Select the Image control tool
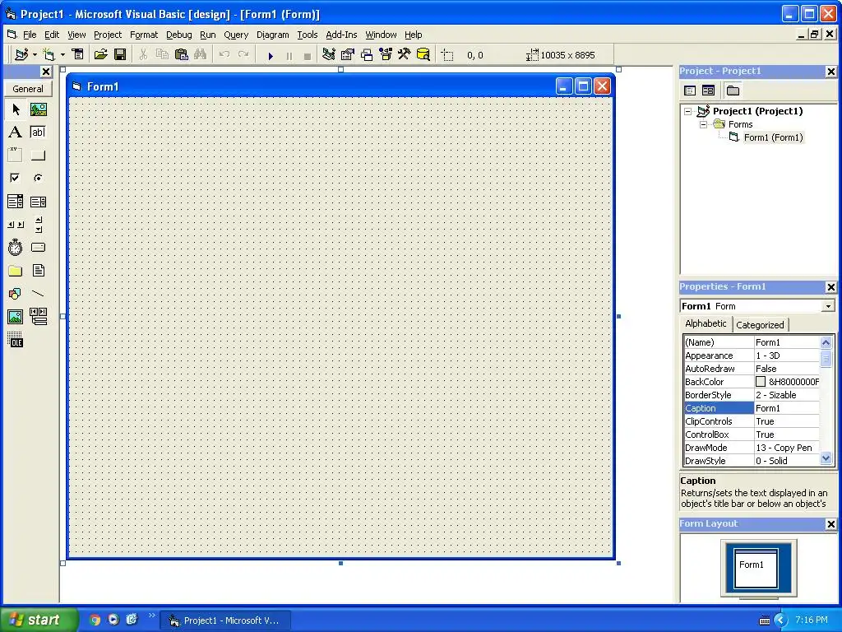The width and height of the screenshot is (842, 632). [x=16, y=317]
